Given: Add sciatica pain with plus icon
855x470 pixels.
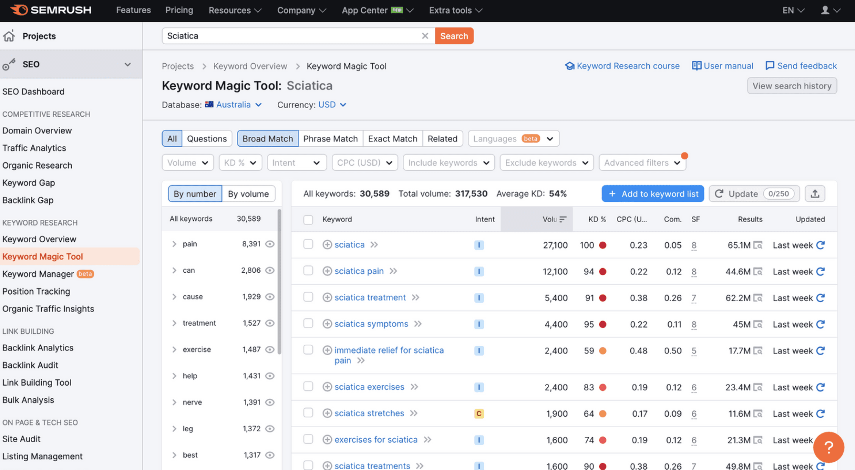Looking at the screenshot, I should [327, 271].
